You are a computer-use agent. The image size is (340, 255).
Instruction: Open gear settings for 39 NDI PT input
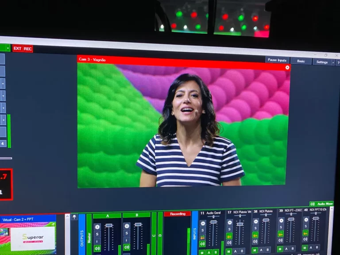pos(281,220)
